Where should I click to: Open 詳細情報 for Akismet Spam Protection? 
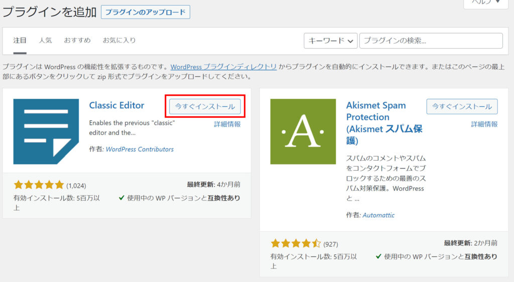pos(484,124)
